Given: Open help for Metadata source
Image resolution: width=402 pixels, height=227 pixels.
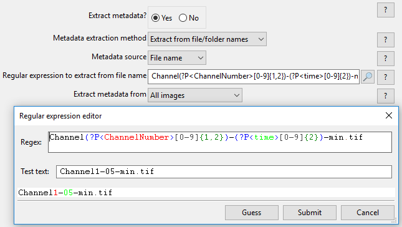Looking at the screenshot, I should pos(386,59).
